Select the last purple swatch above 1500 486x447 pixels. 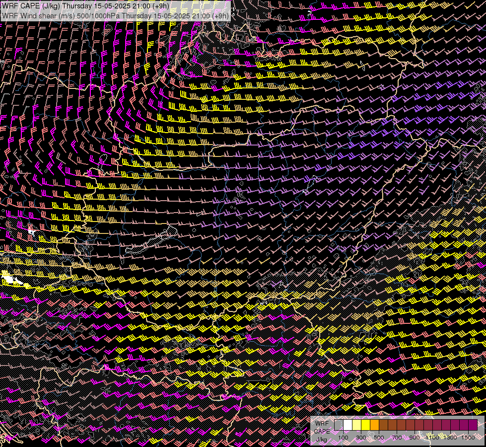473,425
